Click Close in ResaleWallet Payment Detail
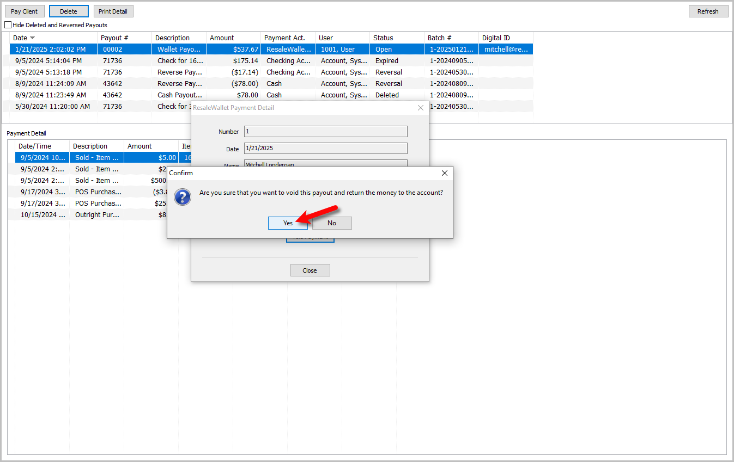The image size is (734, 462). point(310,270)
